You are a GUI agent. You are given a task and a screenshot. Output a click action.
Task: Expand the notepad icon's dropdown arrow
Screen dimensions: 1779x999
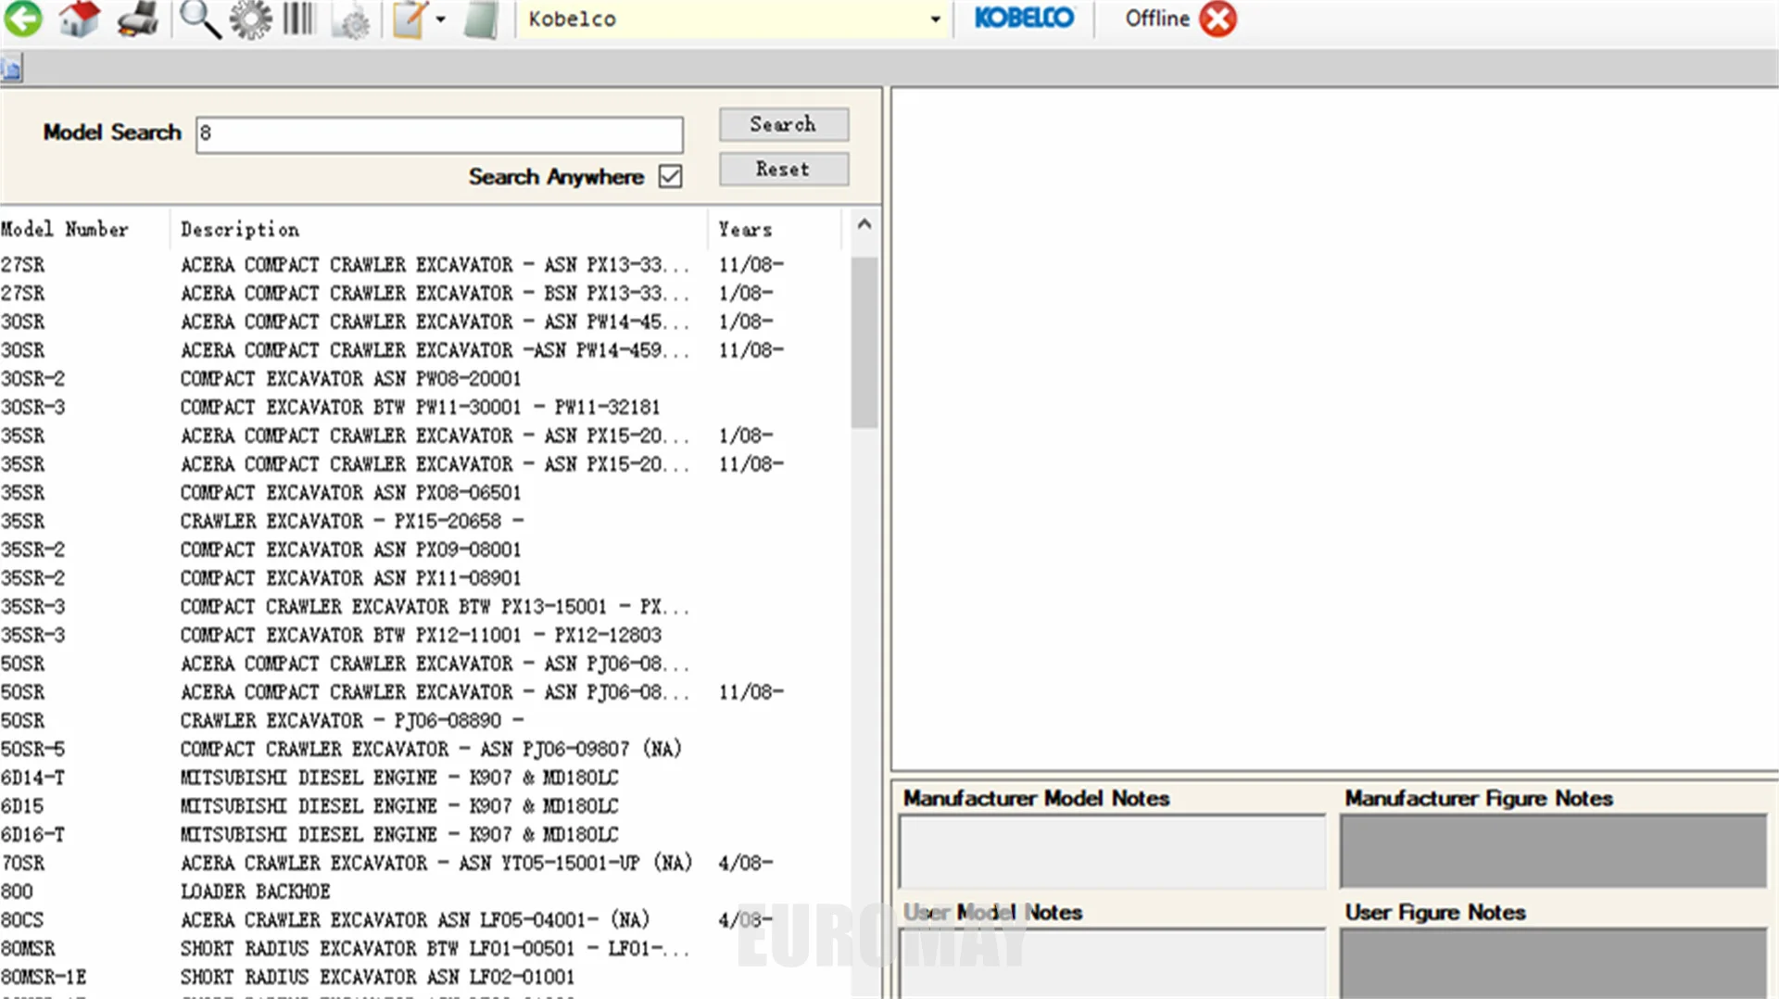(x=441, y=19)
